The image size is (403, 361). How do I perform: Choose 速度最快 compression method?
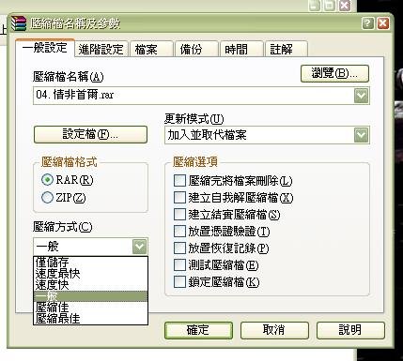(90, 274)
